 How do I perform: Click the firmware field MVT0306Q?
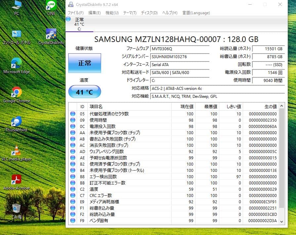(x=180, y=49)
